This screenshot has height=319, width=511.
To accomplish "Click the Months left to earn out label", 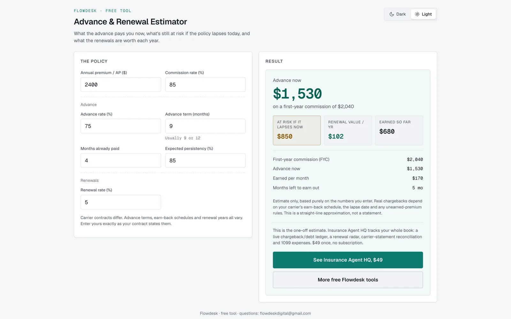I will click(x=296, y=188).
